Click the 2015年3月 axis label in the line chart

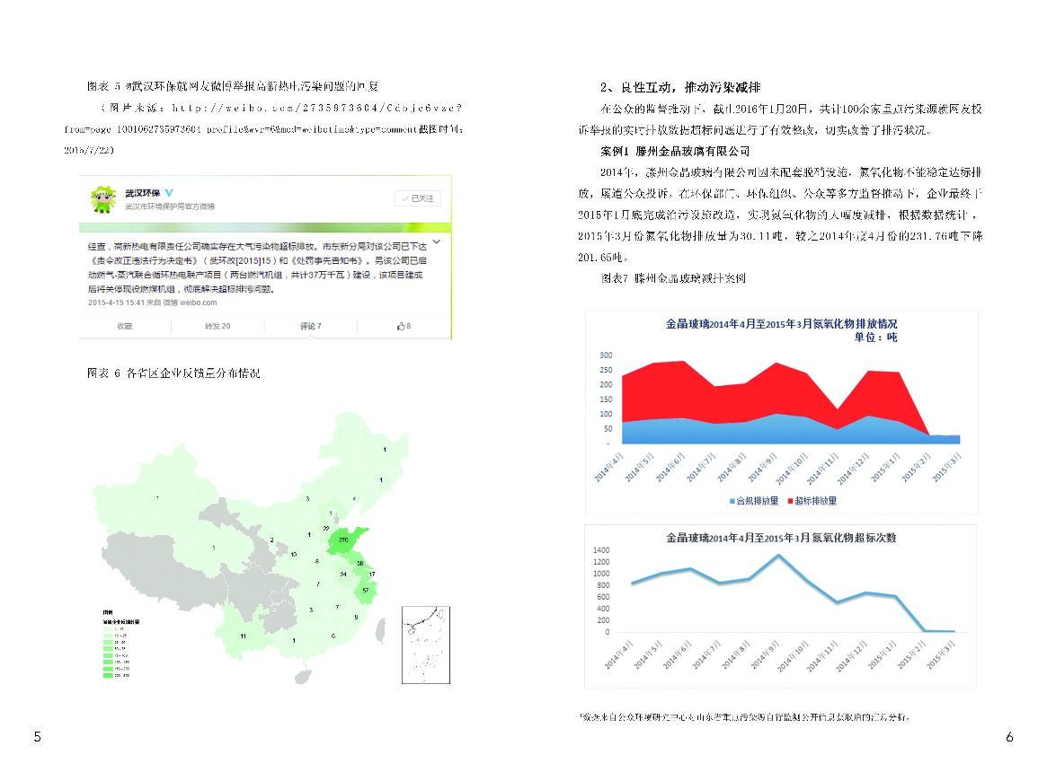(x=941, y=655)
